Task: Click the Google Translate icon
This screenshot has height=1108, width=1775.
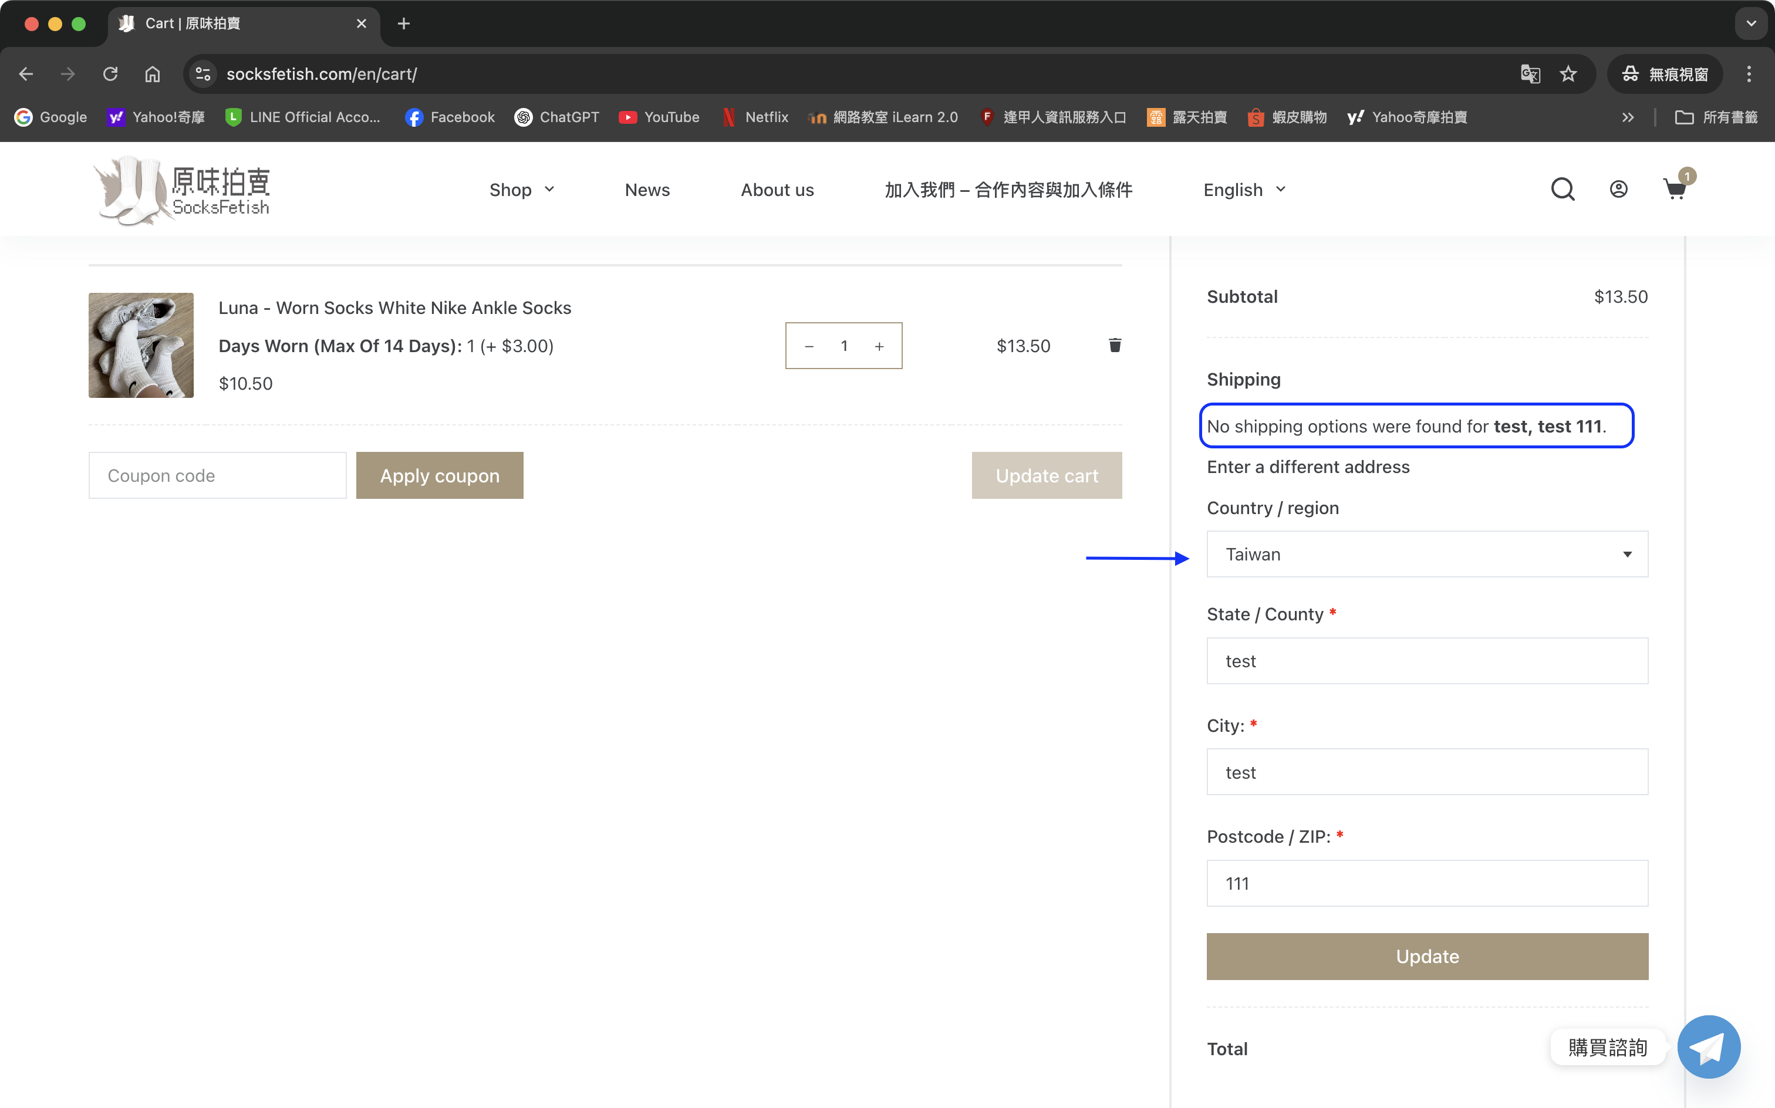Action: (x=1530, y=74)
